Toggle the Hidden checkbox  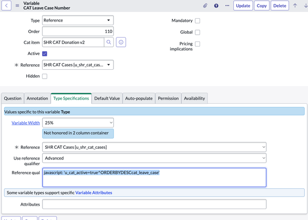[x=45, y=76]
